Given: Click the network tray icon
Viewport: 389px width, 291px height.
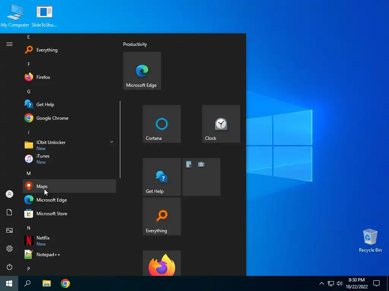Looking at the screenshot, I should coord(331,283).
